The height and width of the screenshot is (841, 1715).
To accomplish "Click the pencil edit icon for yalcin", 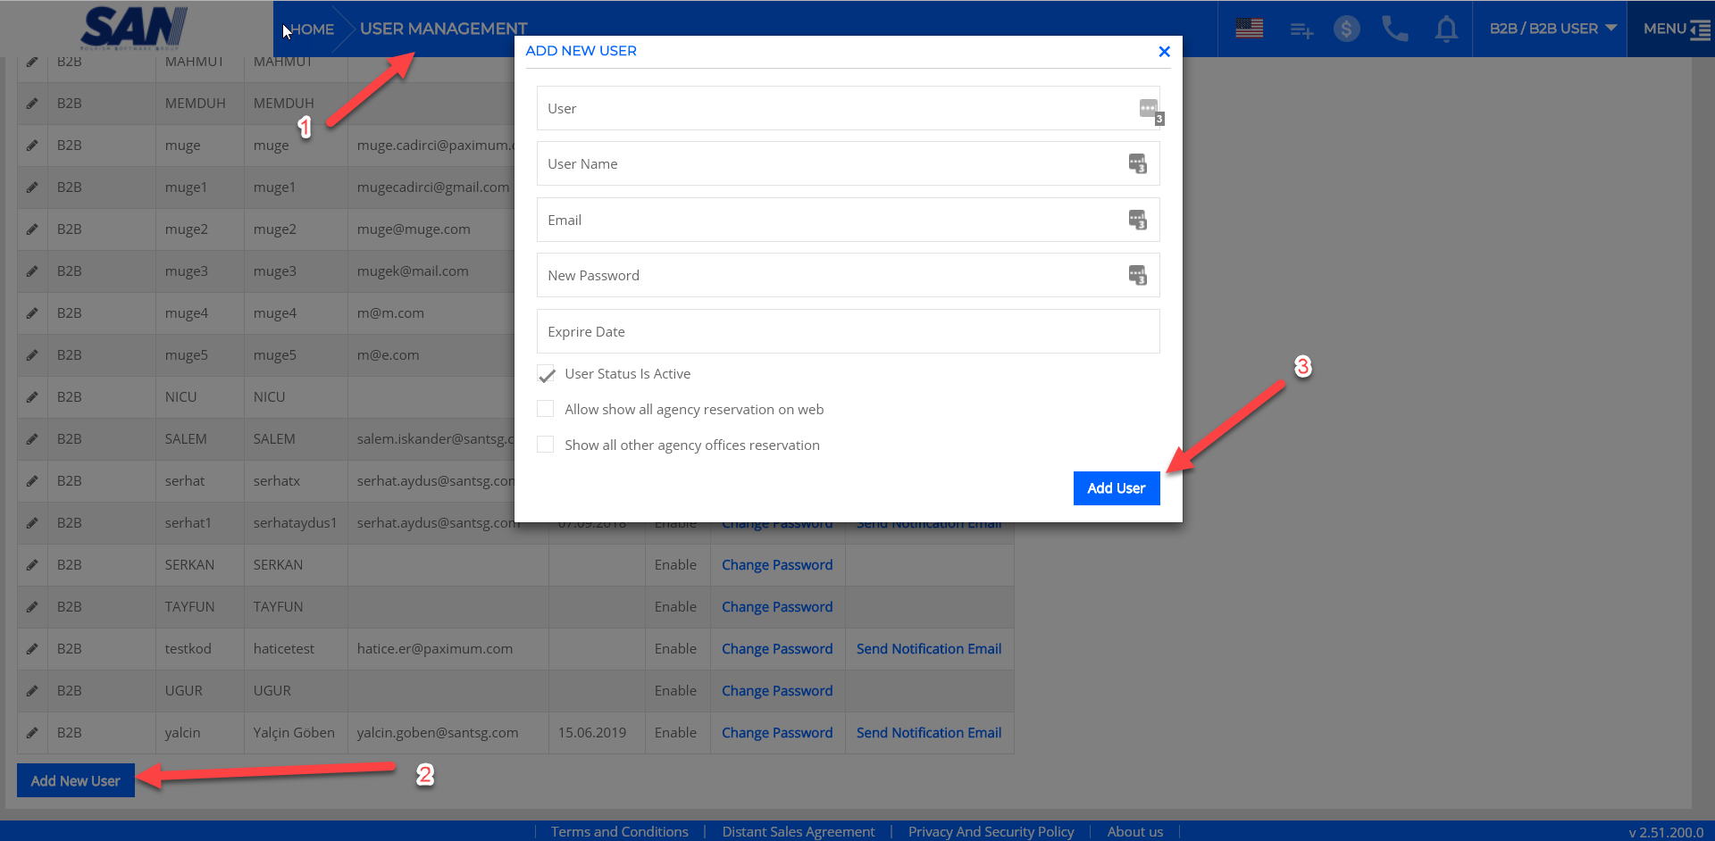I will (x=32, y=733).
